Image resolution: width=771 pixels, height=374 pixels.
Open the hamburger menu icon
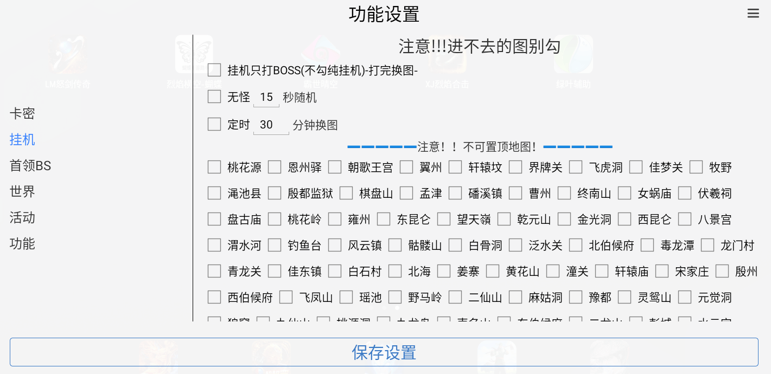coord(753,14)
